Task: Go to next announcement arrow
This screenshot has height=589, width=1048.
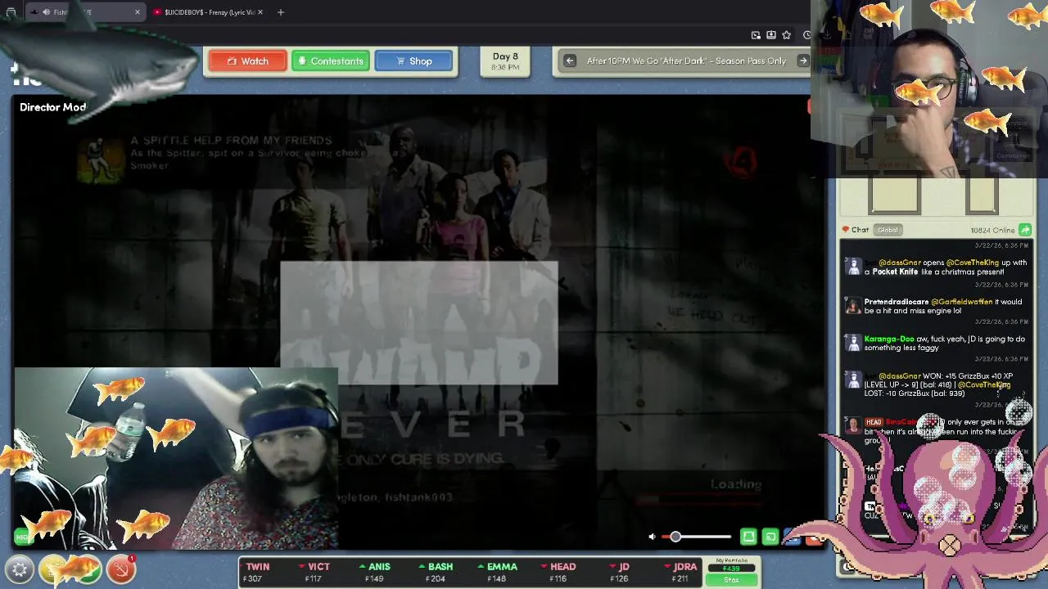Action: point(802,61)
